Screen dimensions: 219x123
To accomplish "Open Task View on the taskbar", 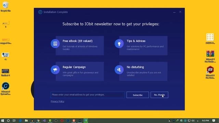I will pos(14,121).
